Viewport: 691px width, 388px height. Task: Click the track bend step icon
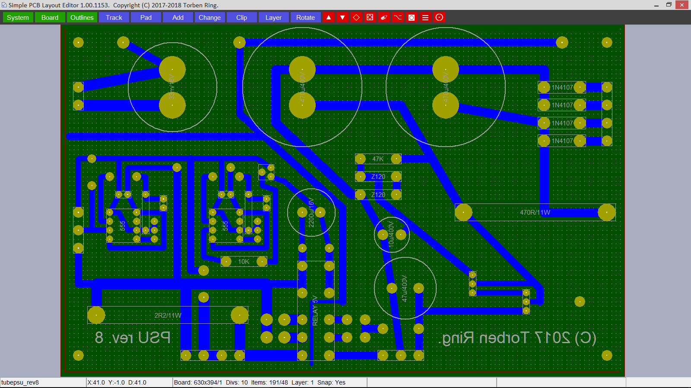[398, 17]
